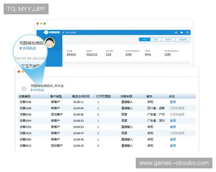Image resolution: width=216 pixels, height=172 pixels.
Task: Click the power icon in blue header
Action: tap(187, 33)
